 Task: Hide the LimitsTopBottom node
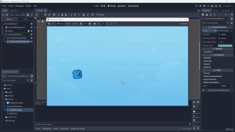tap(32, 34)
